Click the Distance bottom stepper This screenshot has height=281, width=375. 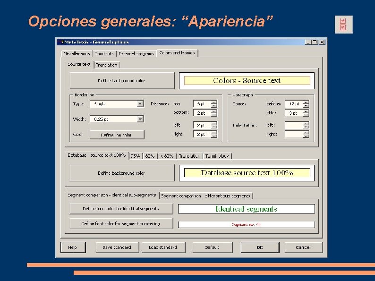click(x=214, y=113)
